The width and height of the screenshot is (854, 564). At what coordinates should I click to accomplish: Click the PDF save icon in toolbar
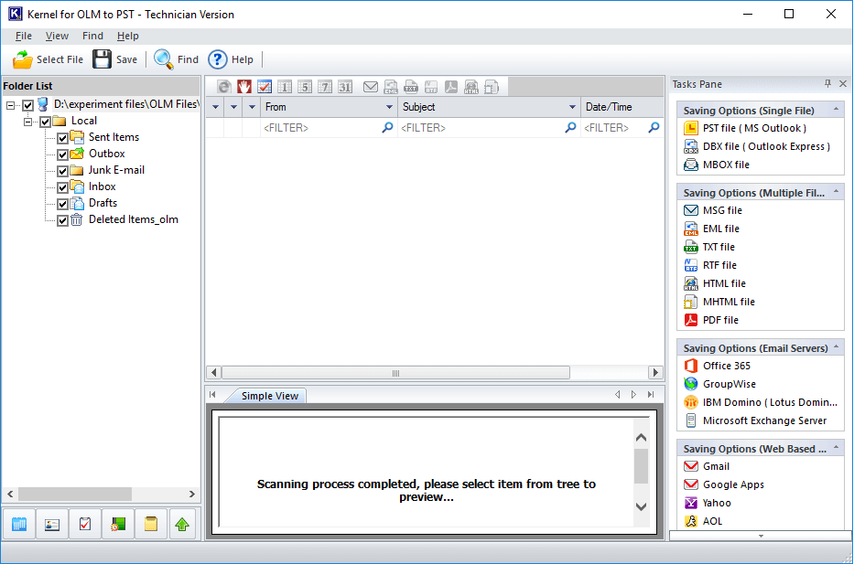click(x=451, y=87)
